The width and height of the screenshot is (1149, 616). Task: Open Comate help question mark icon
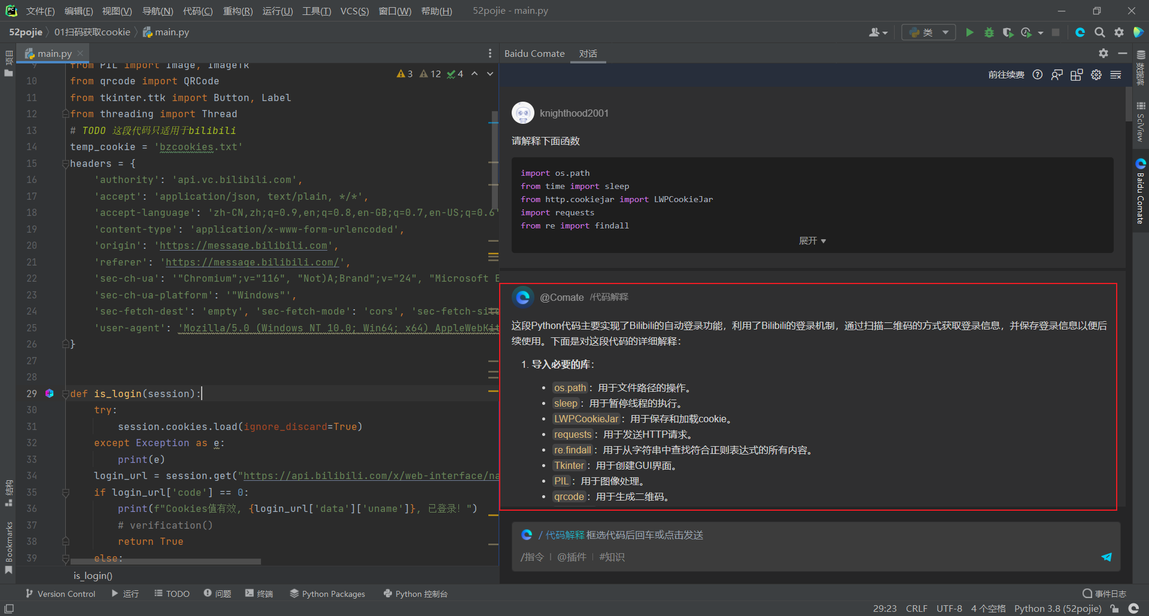tap(1038, 75)
